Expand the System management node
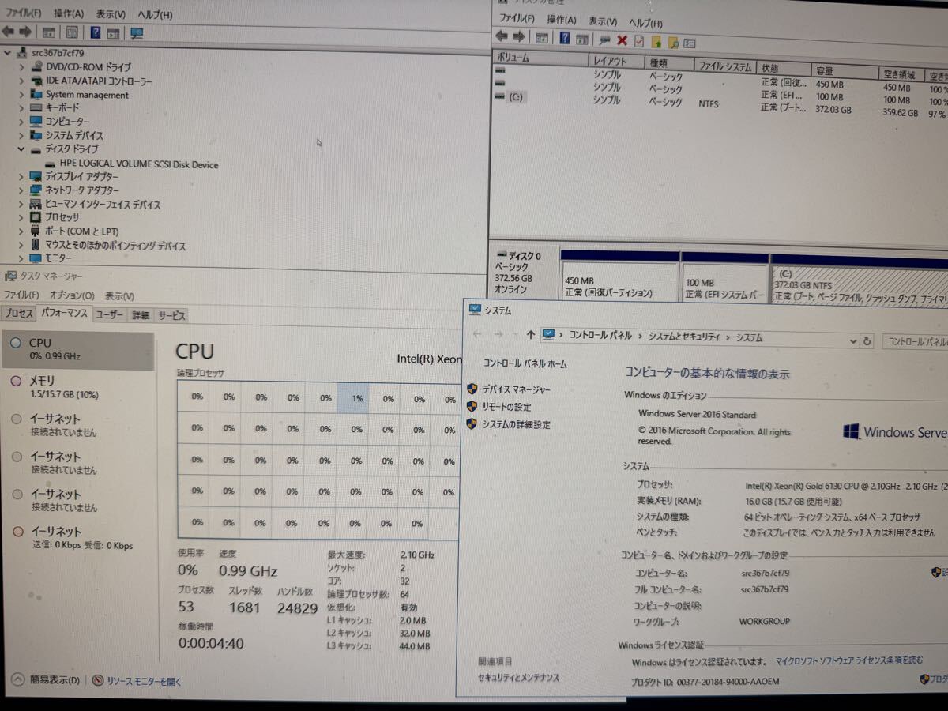This screenshot has width=948, height=711. tap(21, 94)
